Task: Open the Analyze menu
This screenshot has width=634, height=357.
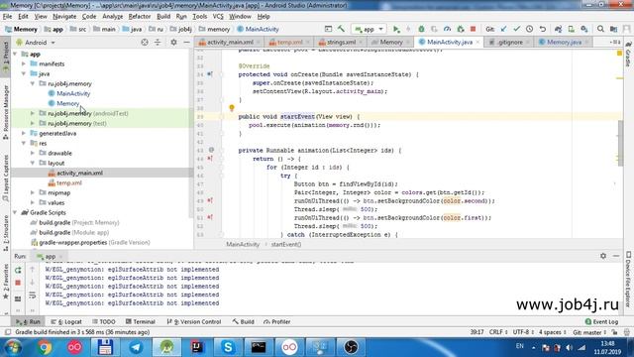Action: click(x=112, y=17)
